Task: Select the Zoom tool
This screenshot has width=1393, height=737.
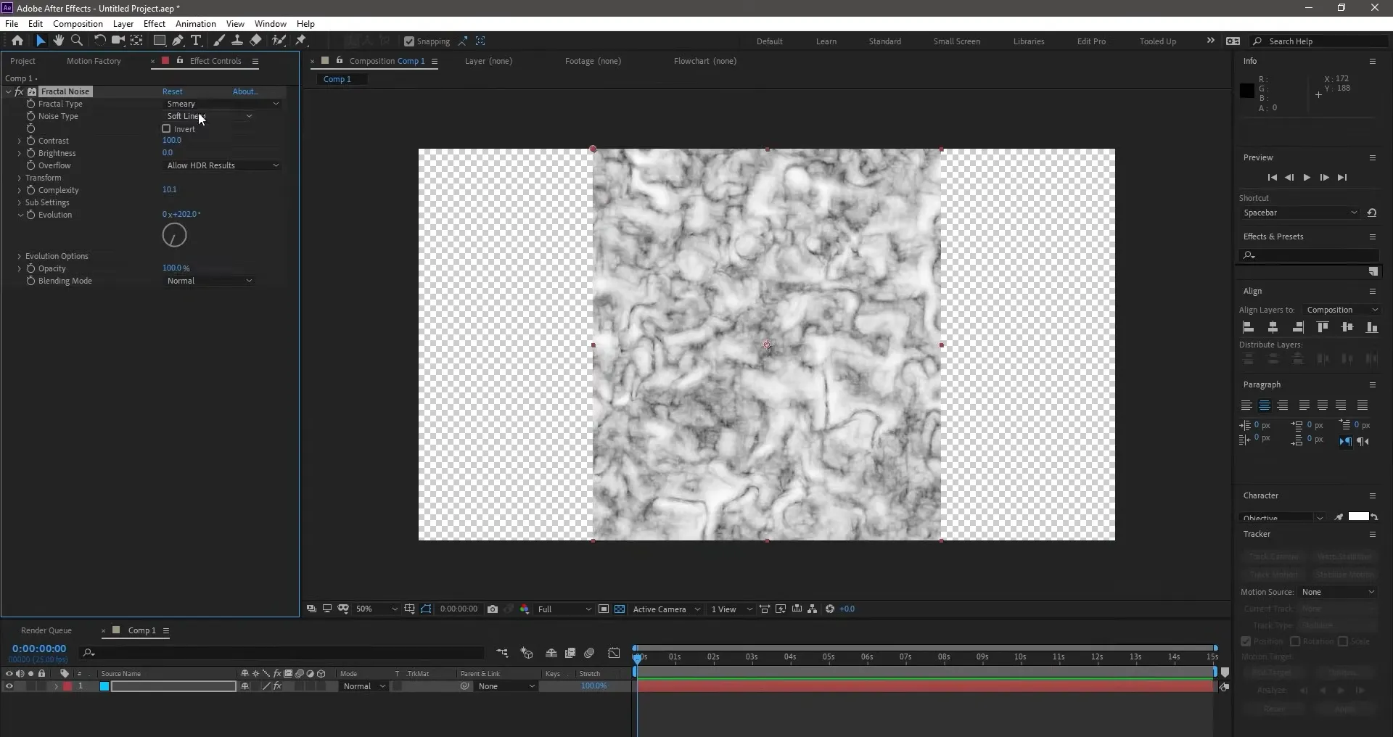Action: [77, 41]
